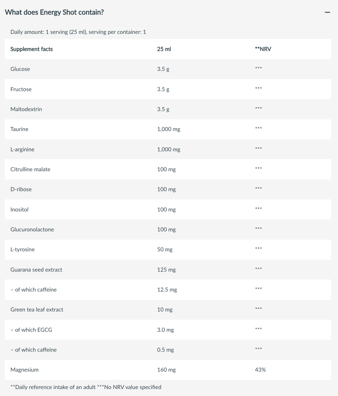
Task: Click the 'of which EGCG' label
Action: click(x=31, y=330)
